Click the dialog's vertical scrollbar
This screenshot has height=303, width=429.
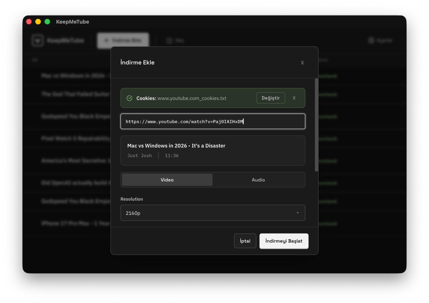tap(316, 125)
